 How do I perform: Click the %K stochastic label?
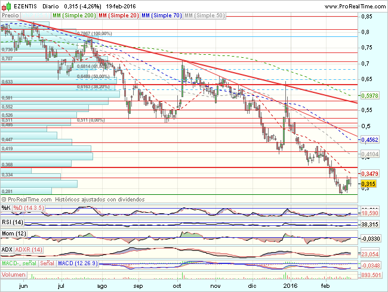pyautogui.click(x=6, y=208)
